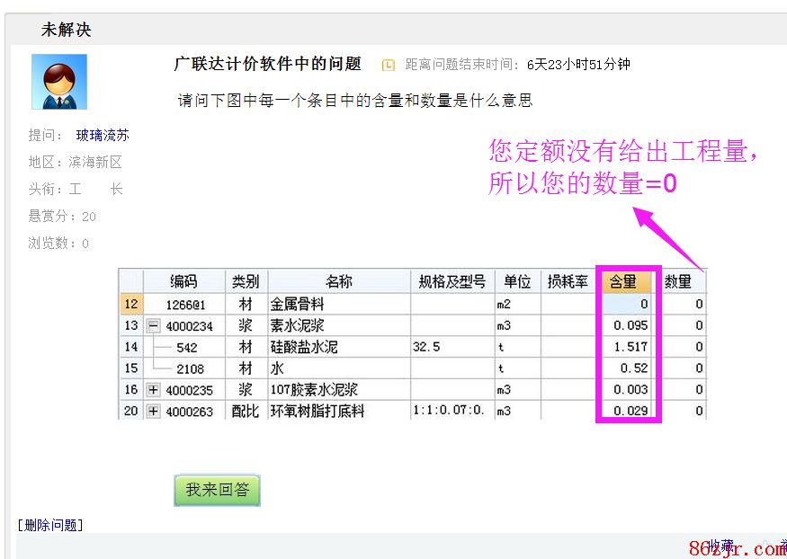Screen dimensions: 787x559
Task: Collapse the 素水泥浆 row 4000234
Action: [x=154, y=326]
